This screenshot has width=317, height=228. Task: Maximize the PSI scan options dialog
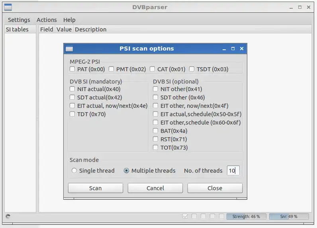[x=233, y=49]
